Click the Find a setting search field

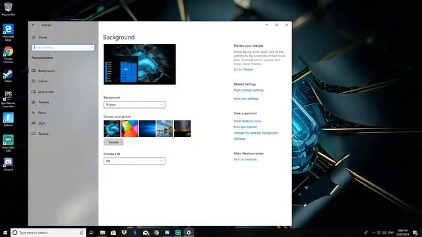pyautogui.click(x=63, y=47)
